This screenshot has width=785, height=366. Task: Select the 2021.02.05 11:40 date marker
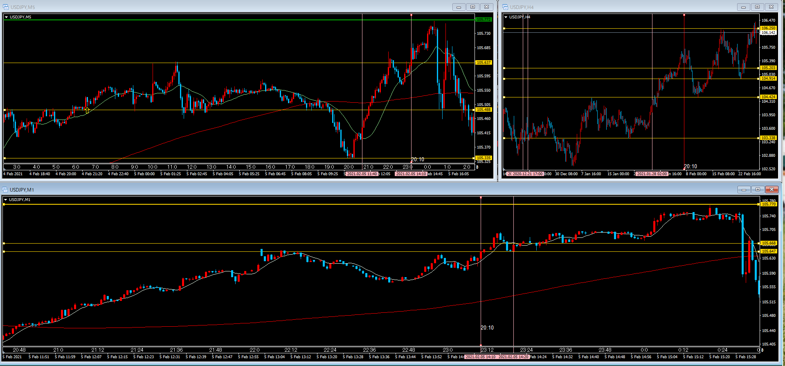click(x=362, y=174)
